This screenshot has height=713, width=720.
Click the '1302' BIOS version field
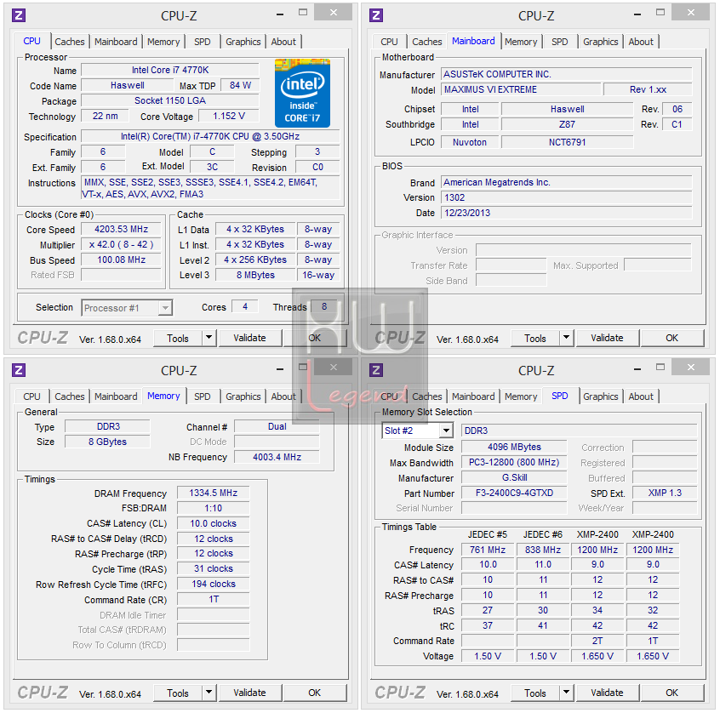567,198
